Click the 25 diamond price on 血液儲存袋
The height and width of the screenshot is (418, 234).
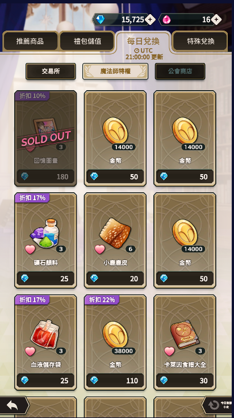(x=45, y=381)
